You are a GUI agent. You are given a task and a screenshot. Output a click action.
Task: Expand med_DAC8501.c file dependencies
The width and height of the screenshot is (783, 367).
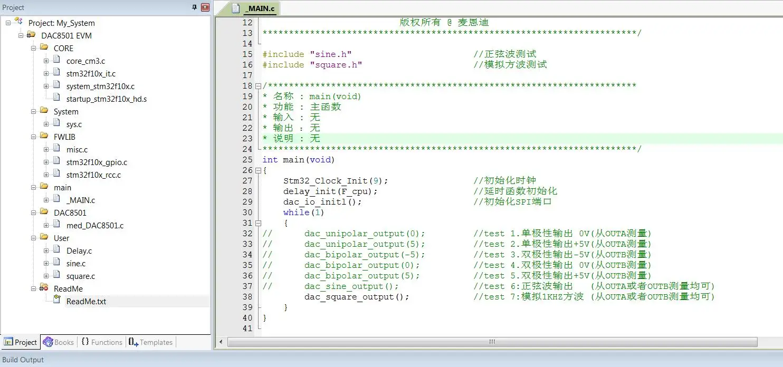(x=46, y=225)
